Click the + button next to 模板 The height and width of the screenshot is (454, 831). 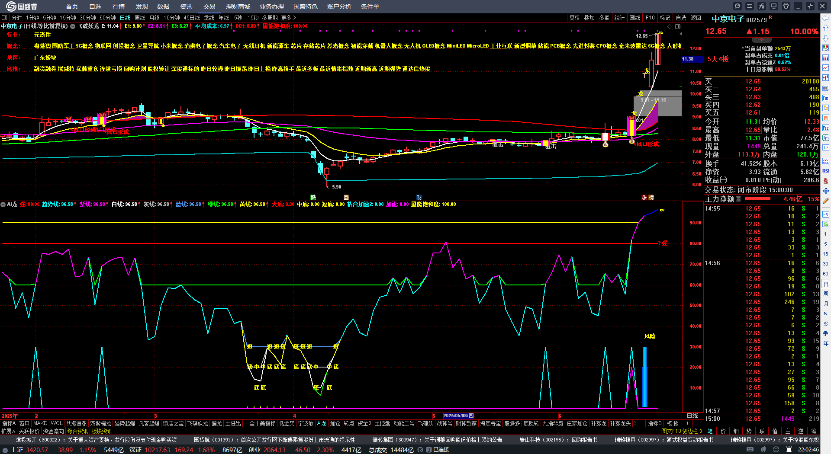tap(687, 423)
